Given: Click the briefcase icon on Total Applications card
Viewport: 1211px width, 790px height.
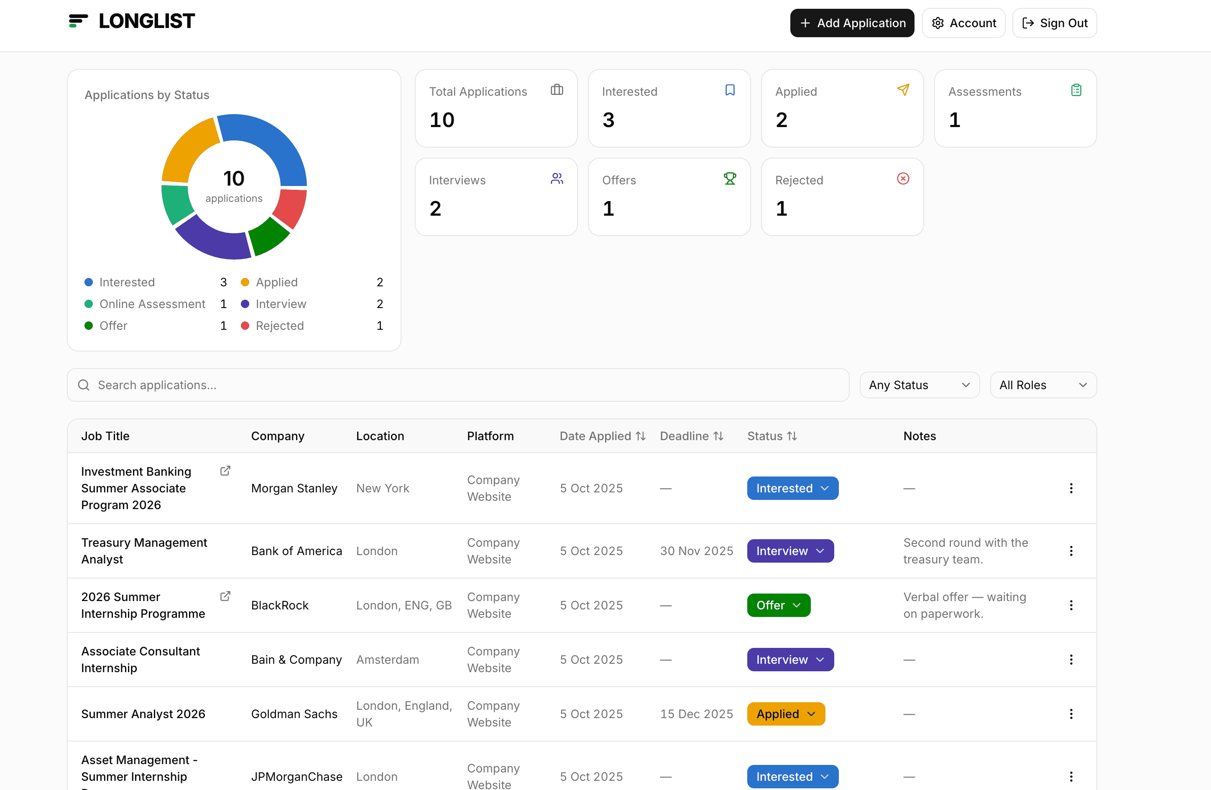Looking at the screenshot, I should (557, 90).
